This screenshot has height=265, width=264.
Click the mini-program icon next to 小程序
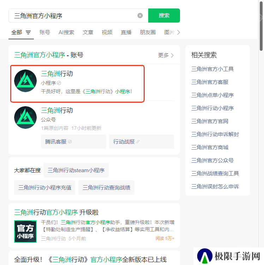59,83
